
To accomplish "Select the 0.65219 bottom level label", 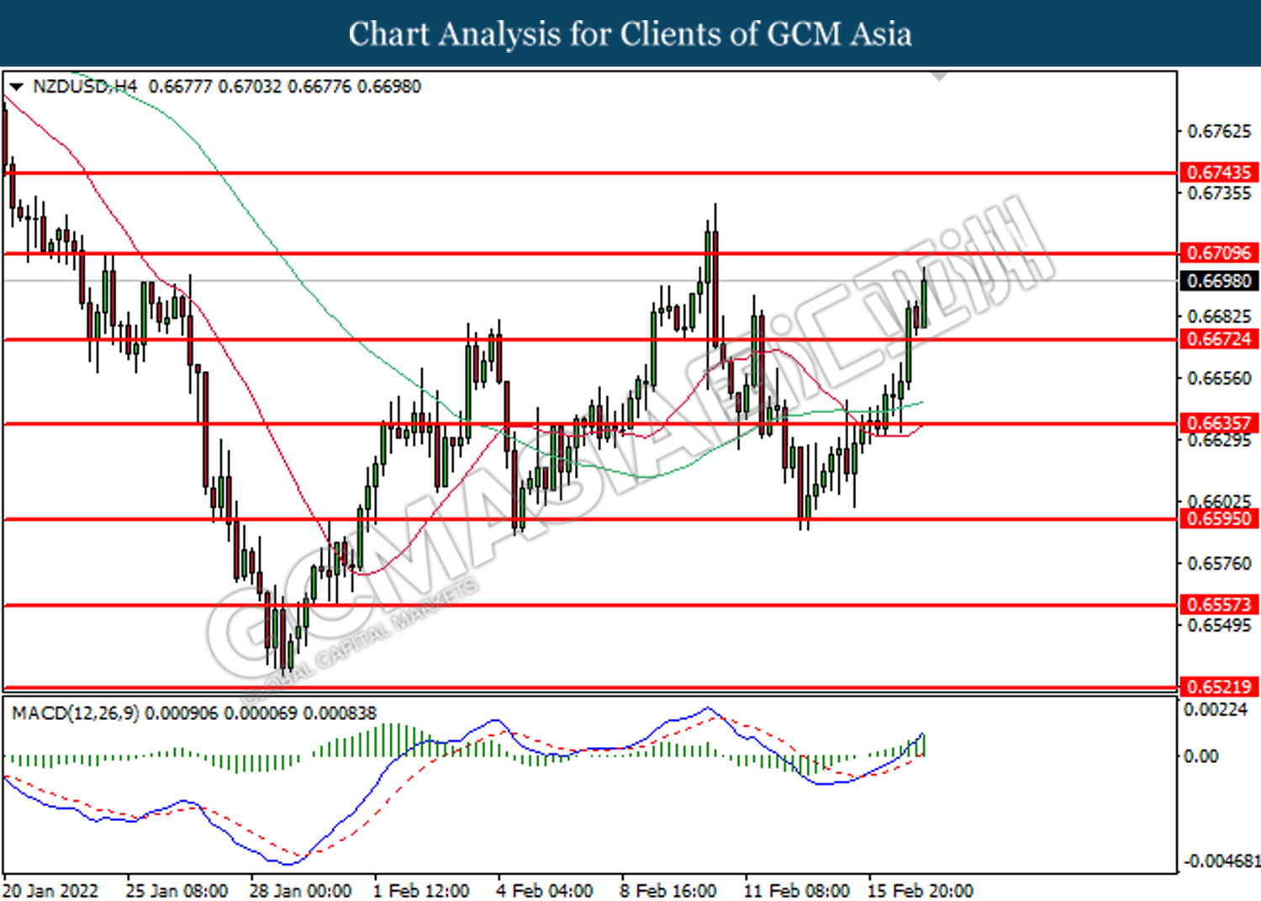I will click(1219, 687).
